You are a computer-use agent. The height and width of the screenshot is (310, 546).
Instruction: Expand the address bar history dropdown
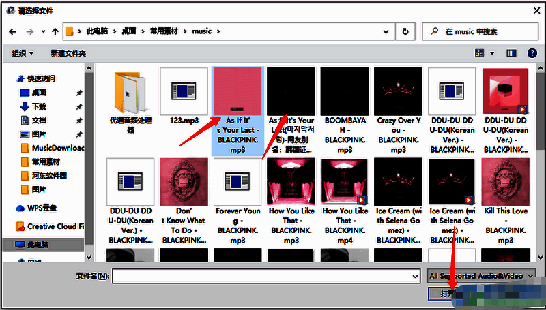386,31
